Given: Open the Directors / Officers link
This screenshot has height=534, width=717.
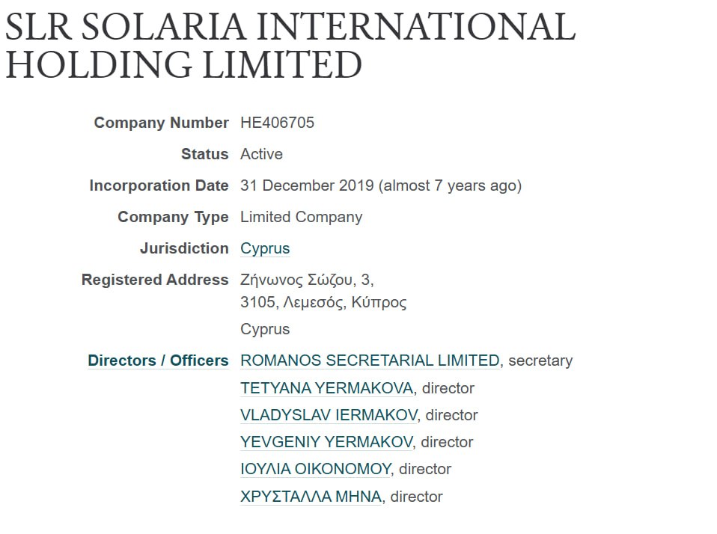Looking at the screenshot, I should pos(158,360).
